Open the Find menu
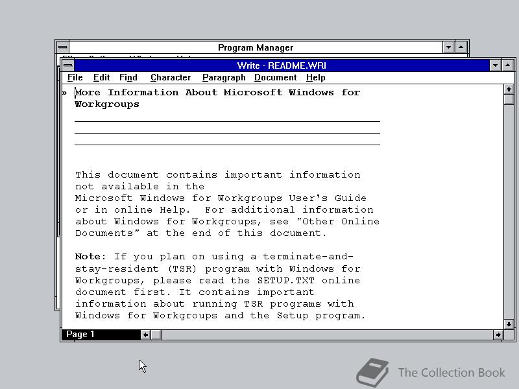The width and height of the screenshot is (519, 389). click(128, 77)
